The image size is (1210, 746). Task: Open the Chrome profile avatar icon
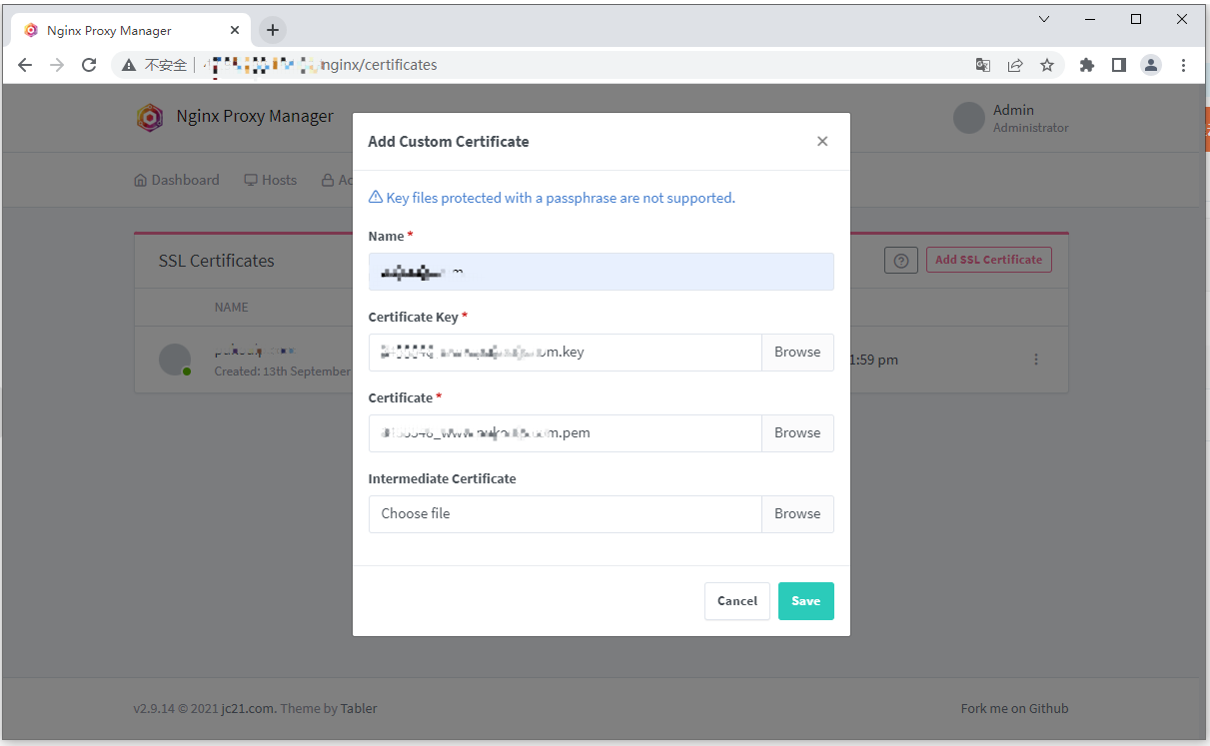[1151, 65]
